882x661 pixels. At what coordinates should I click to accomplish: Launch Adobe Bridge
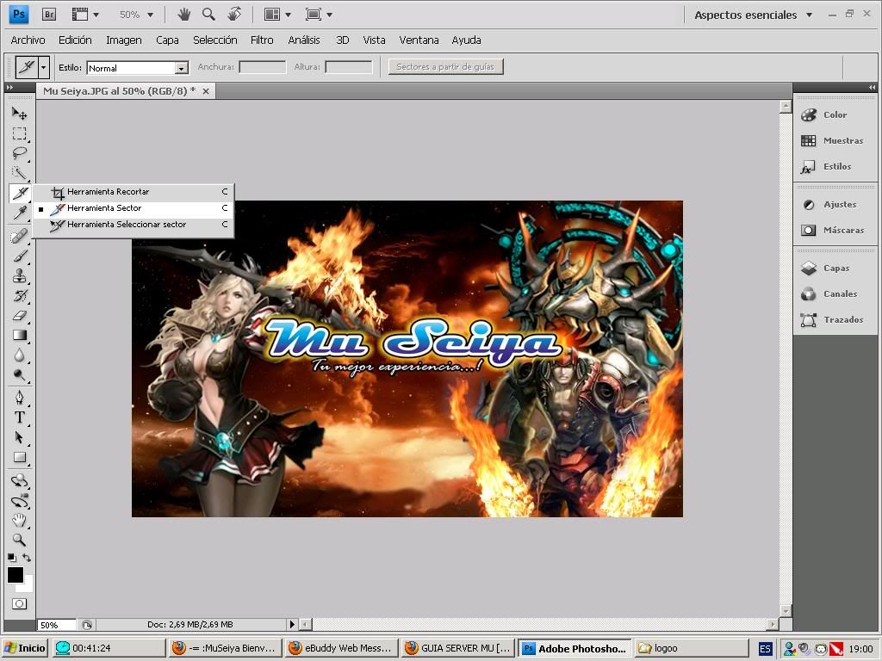point(49,15)
